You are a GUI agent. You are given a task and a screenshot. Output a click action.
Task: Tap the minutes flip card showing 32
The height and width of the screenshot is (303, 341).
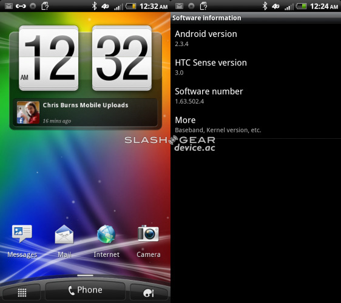[122, 58]
